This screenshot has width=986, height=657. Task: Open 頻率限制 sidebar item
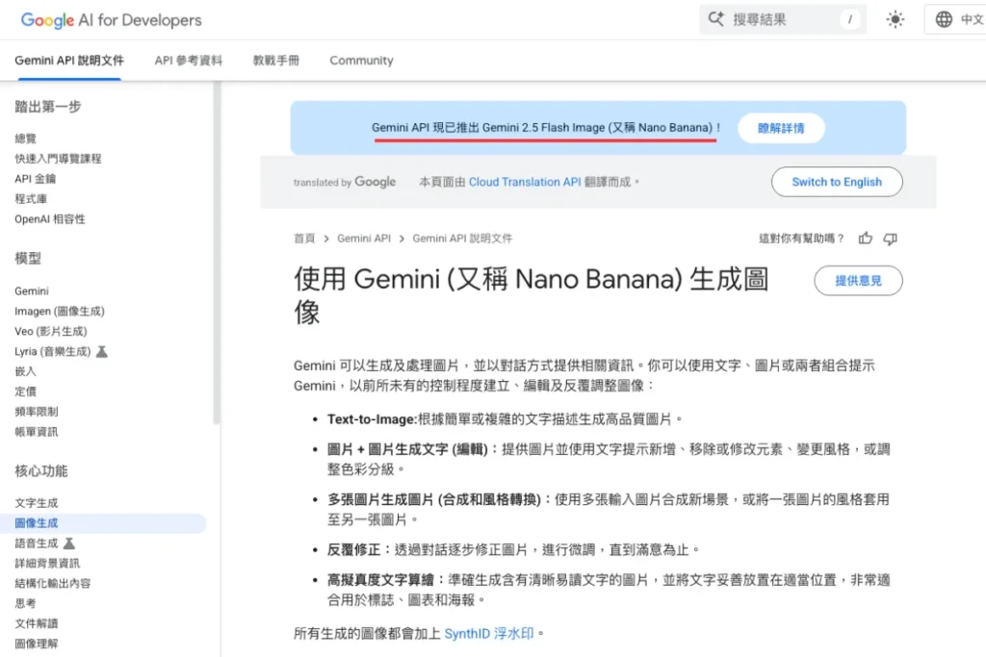click(37, 412)
